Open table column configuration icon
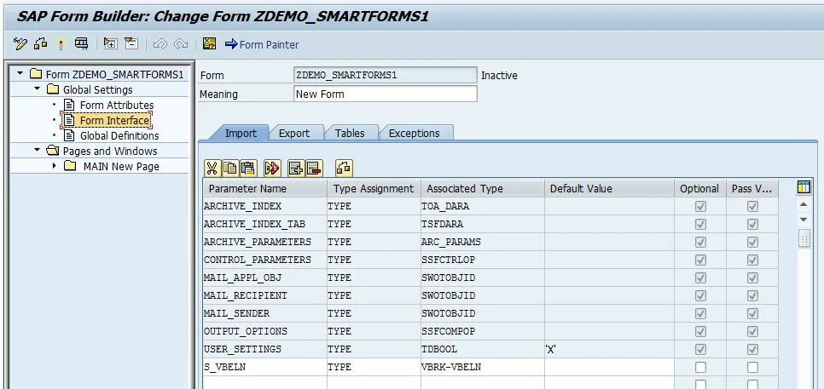Image resolution: width=824 pixels, height=389 pixels. pos(804,187)
